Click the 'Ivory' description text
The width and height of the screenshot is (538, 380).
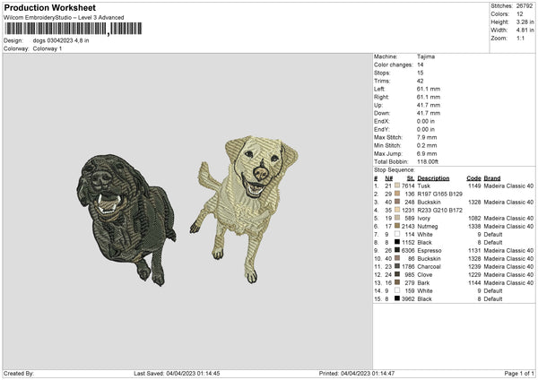tap(424, 218)
